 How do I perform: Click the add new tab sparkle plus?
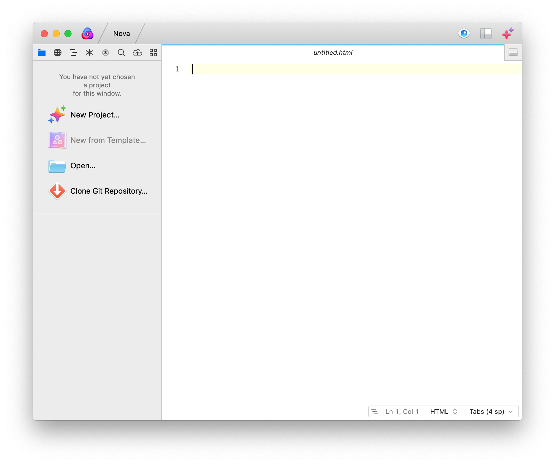pyautogui.click(x=507, y=33)
